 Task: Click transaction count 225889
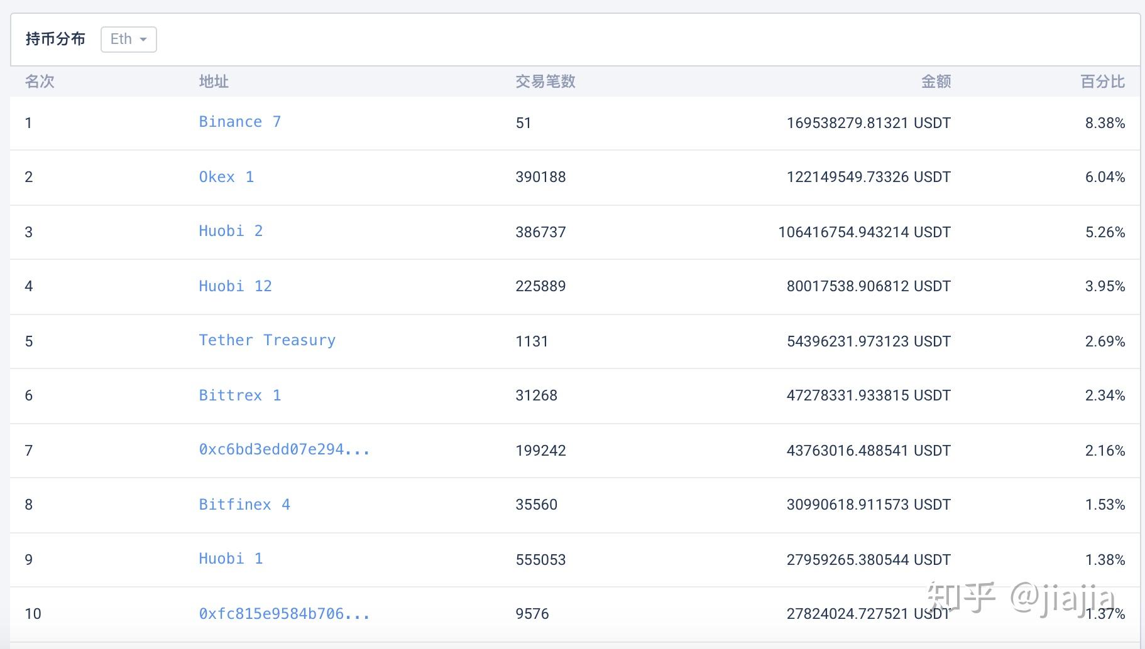[540, 286]
